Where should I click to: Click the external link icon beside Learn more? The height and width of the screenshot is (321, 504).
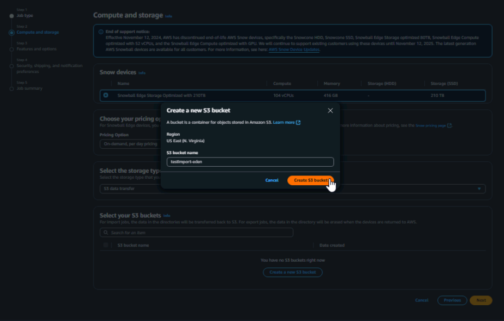pyautogui.click(x=299, y=123)
